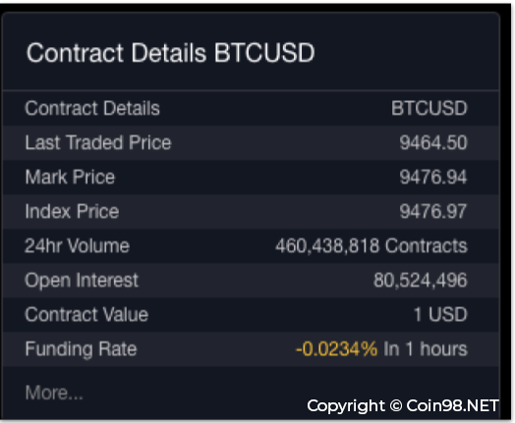Click the 80,524,496 open interest value
515x423 pixels.
(x=420, y=281)
